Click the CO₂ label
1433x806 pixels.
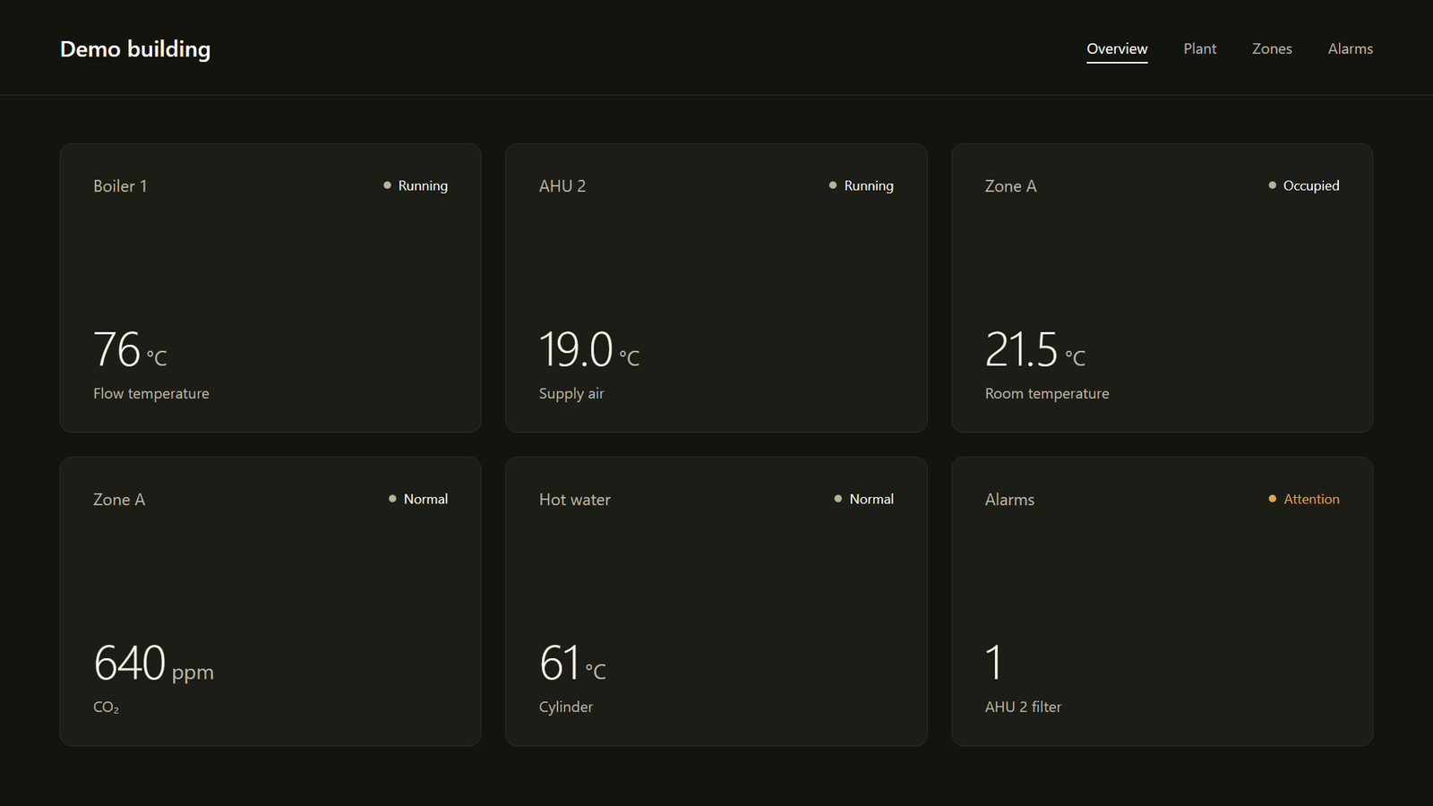point(106,707)
